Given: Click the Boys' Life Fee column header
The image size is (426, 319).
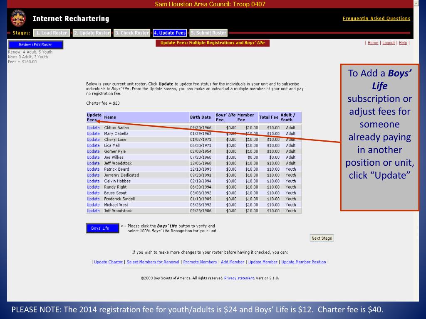Looking at the screenshot, I should click(x=225, y=118).
